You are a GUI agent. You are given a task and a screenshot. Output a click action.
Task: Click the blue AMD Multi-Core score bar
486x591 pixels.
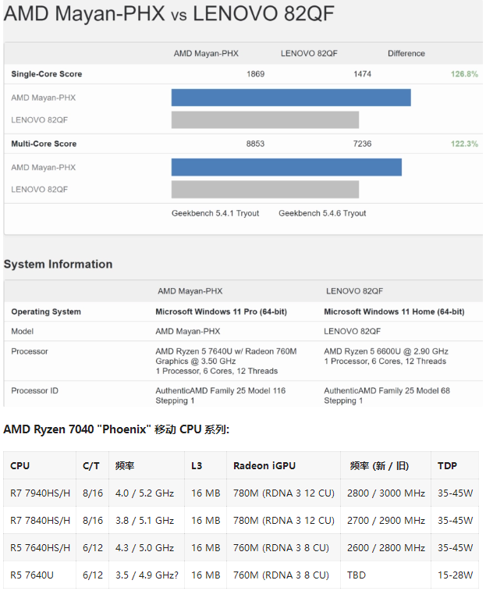(x=286, y=167)
